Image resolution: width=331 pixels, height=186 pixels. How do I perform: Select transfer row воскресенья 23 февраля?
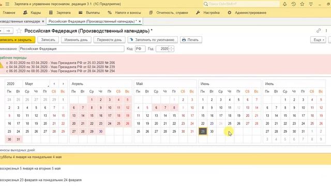point(165,180)
